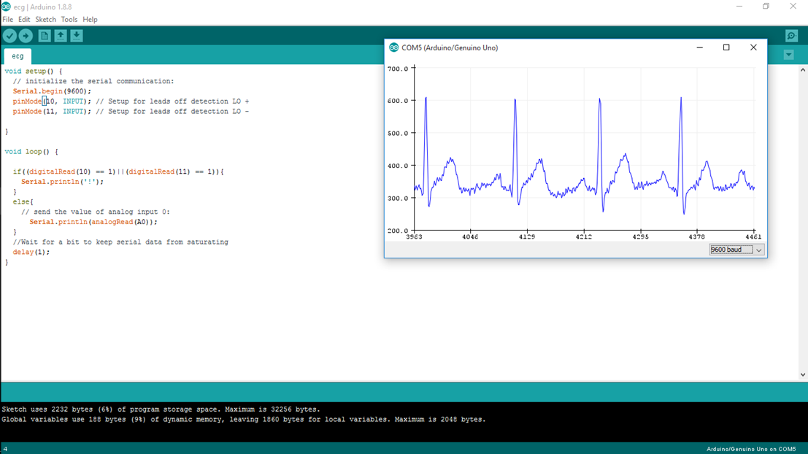Viewport: 808px width, 454px height.
Task: Click the 'Global variables use 188 bytes' console line
Action: tap(244, 420)
